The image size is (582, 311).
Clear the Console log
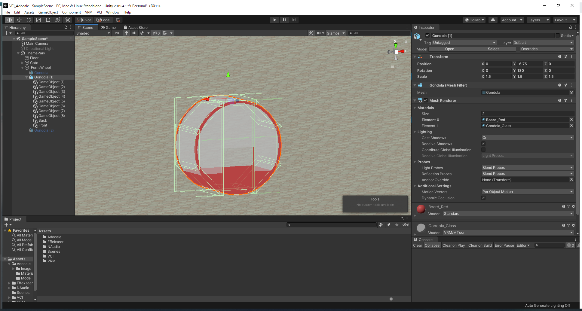point(418,245)
